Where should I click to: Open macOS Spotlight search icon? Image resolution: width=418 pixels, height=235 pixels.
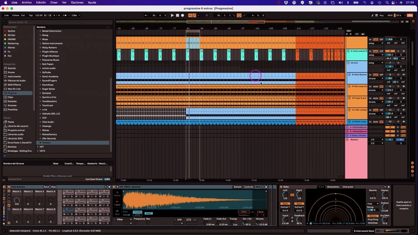click(387, 3)
